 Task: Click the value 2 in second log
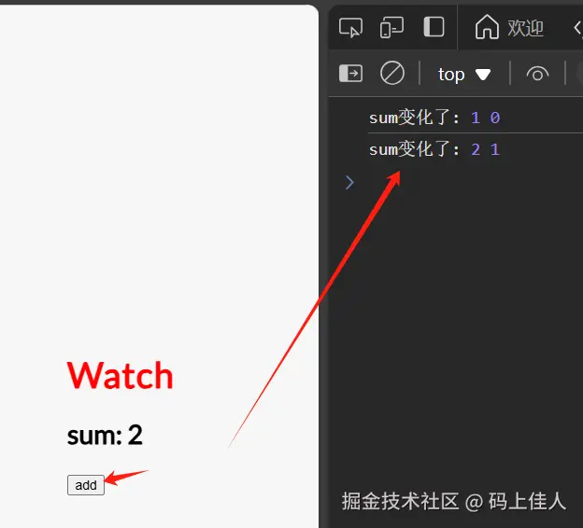coord(476,150)
